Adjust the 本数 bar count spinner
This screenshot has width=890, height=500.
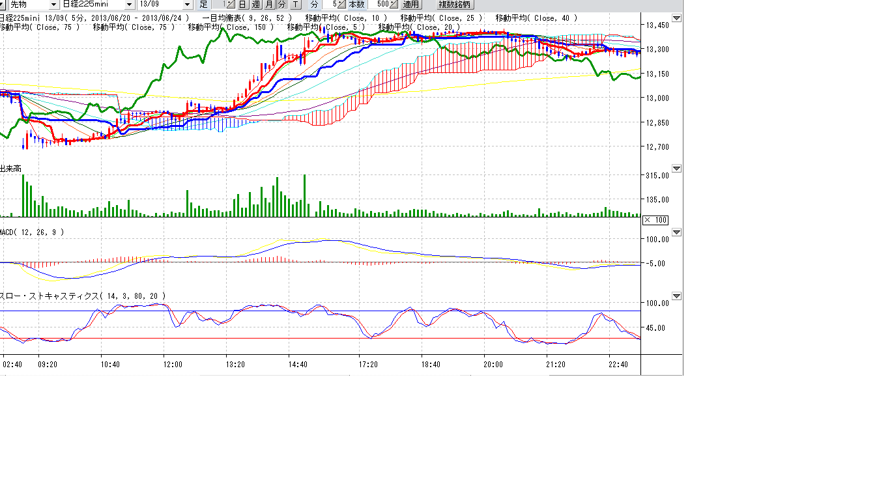[393, 5]
